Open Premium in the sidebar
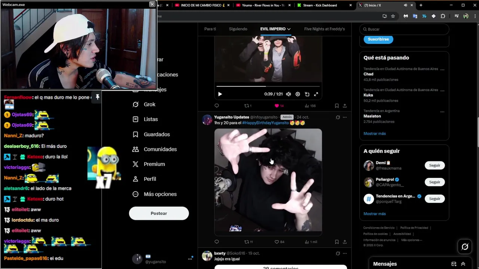This screenshot has width=479, height=269. (x=149, y=164)
